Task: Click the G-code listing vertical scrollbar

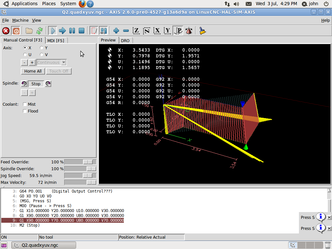Action: click(329, 200)
